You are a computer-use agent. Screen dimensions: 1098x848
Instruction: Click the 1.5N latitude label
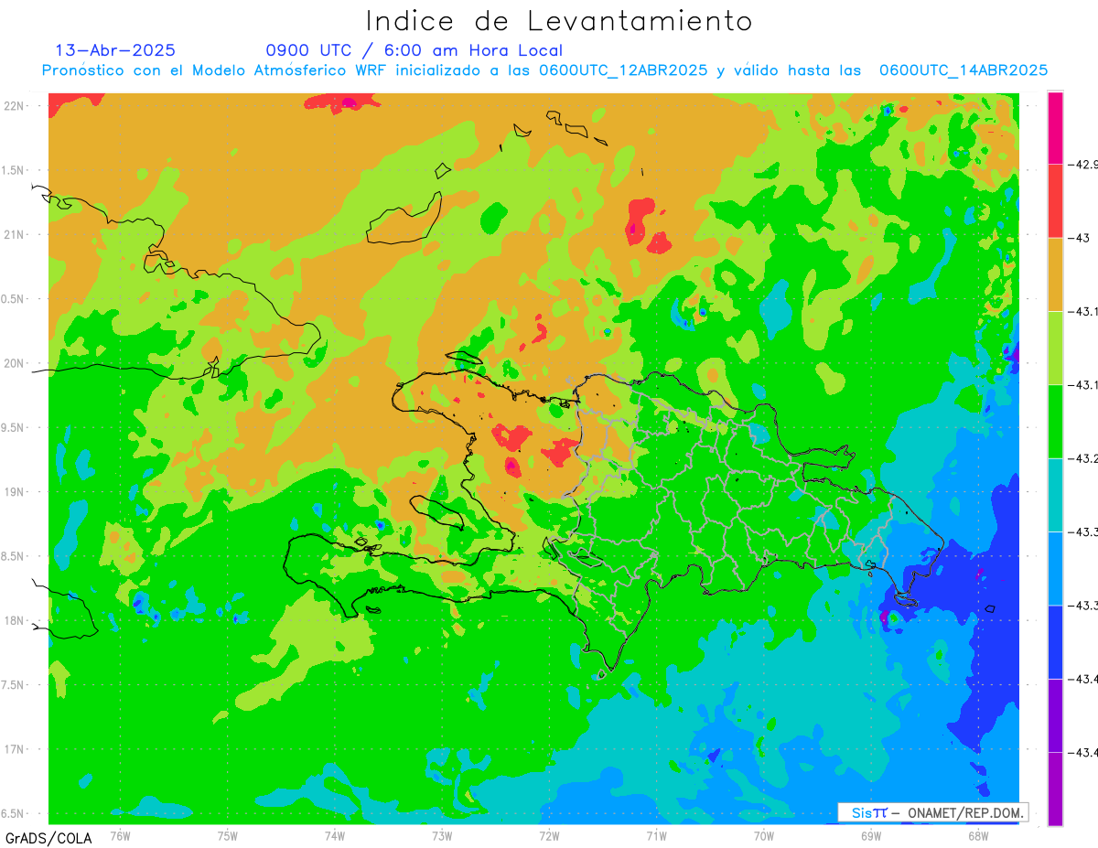[14, 170]
